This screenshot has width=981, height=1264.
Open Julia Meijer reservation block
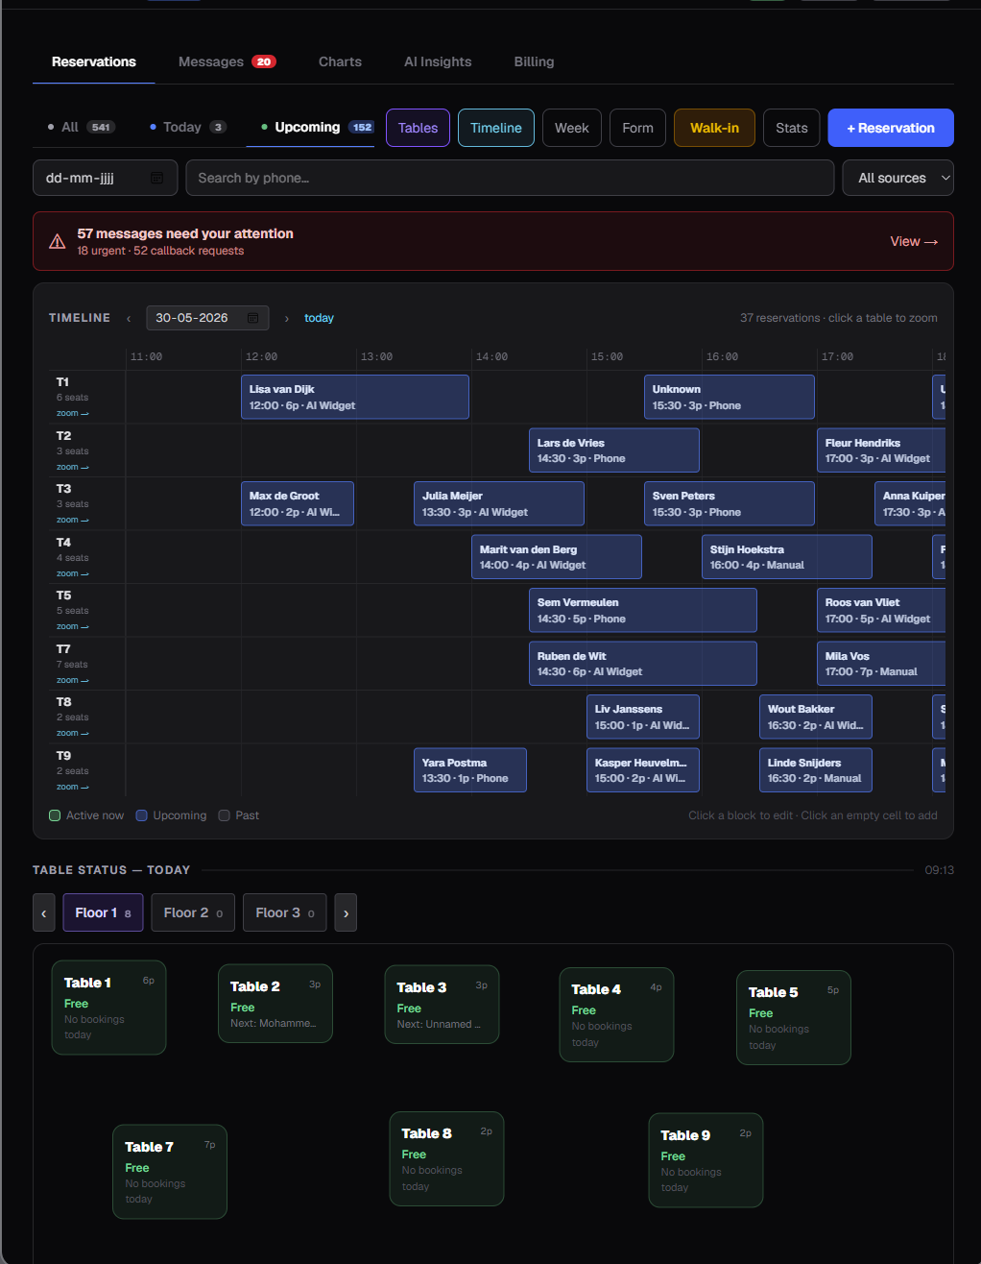499,503
